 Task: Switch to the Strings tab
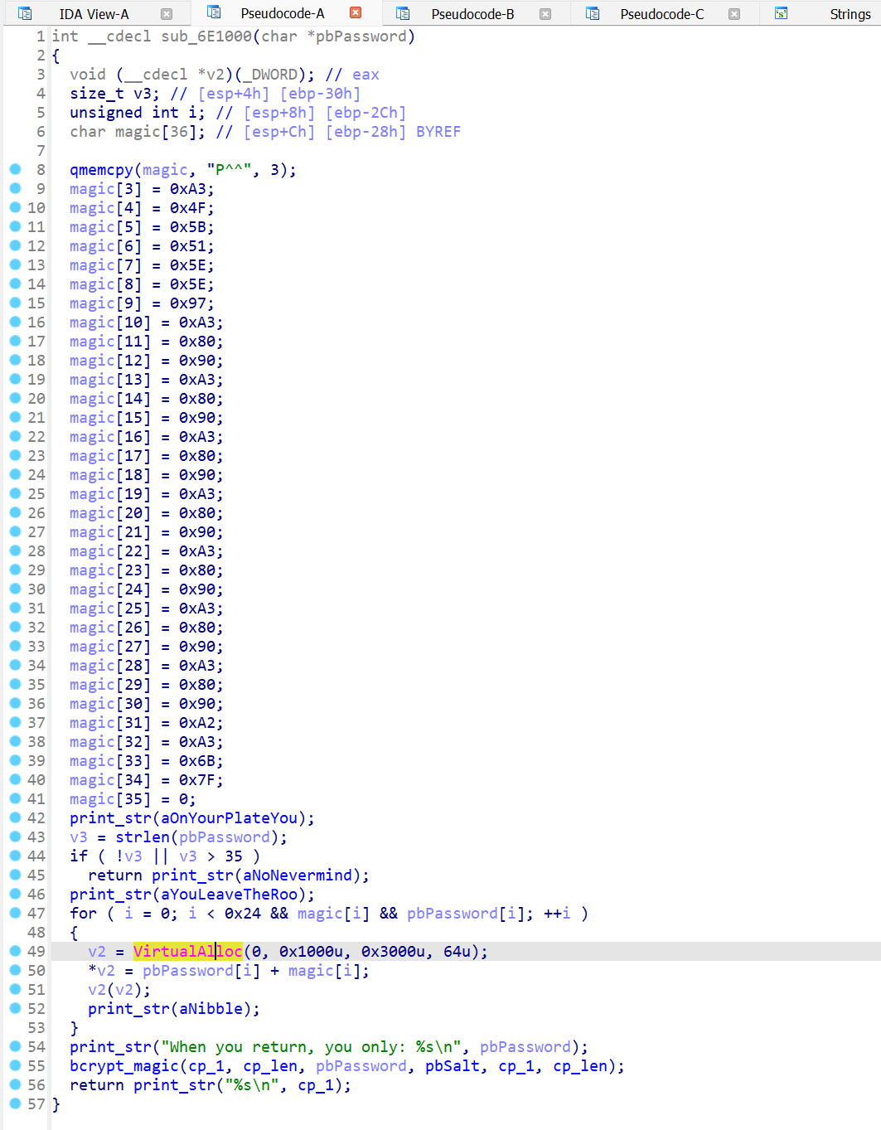tap(850, 14)
